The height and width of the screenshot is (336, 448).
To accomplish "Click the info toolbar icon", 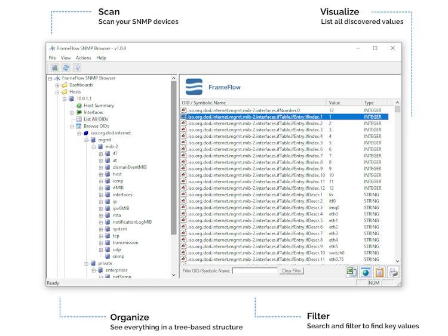I will [x=77, y=67].
